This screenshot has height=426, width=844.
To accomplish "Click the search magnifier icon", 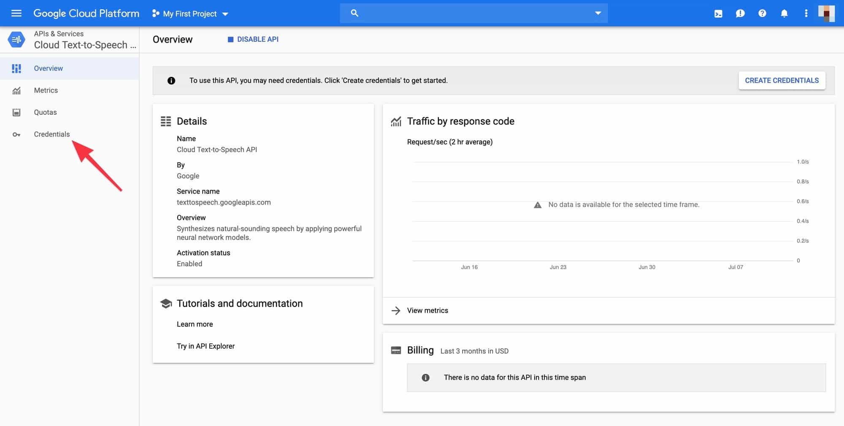I will tap(354, 13).
